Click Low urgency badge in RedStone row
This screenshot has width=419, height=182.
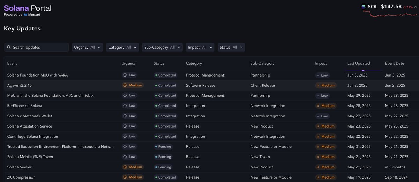(x=129, y=105)
